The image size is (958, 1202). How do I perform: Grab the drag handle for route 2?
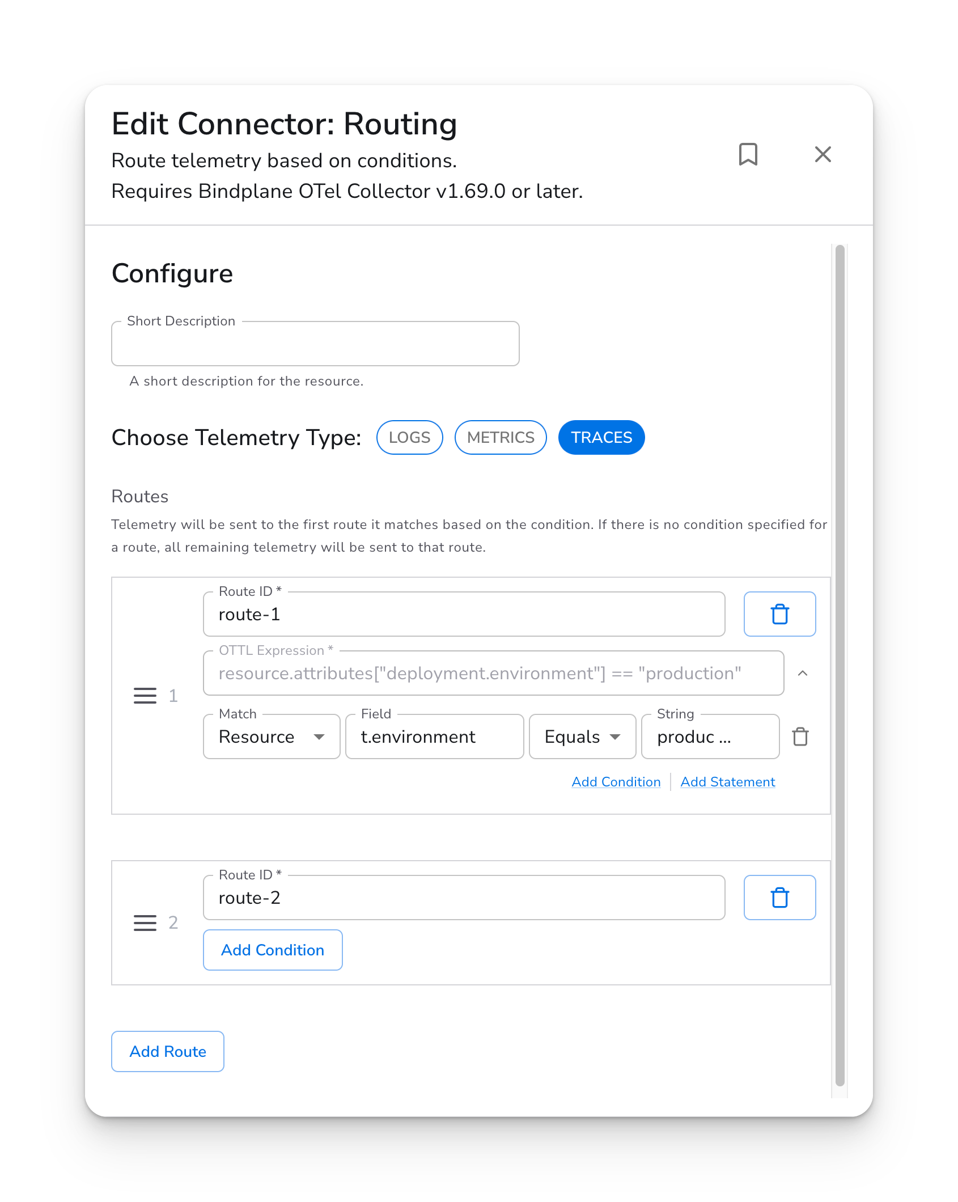[x=145, y=922]
